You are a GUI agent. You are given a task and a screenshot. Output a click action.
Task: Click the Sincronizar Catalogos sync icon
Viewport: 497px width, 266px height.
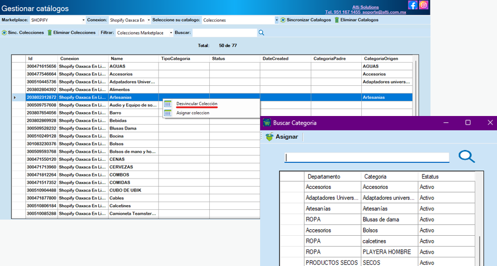283,20
